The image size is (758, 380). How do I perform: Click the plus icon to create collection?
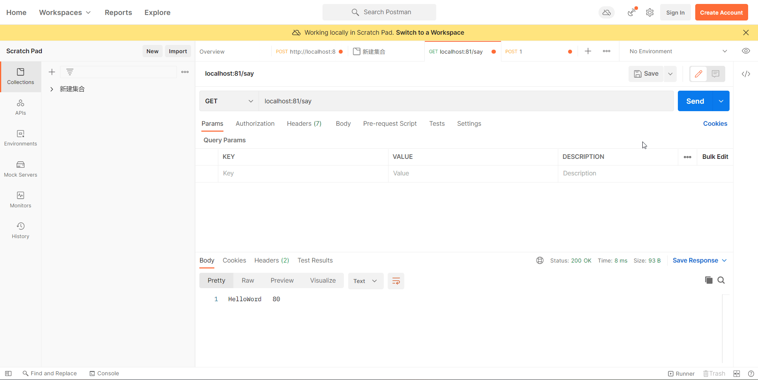52,72
